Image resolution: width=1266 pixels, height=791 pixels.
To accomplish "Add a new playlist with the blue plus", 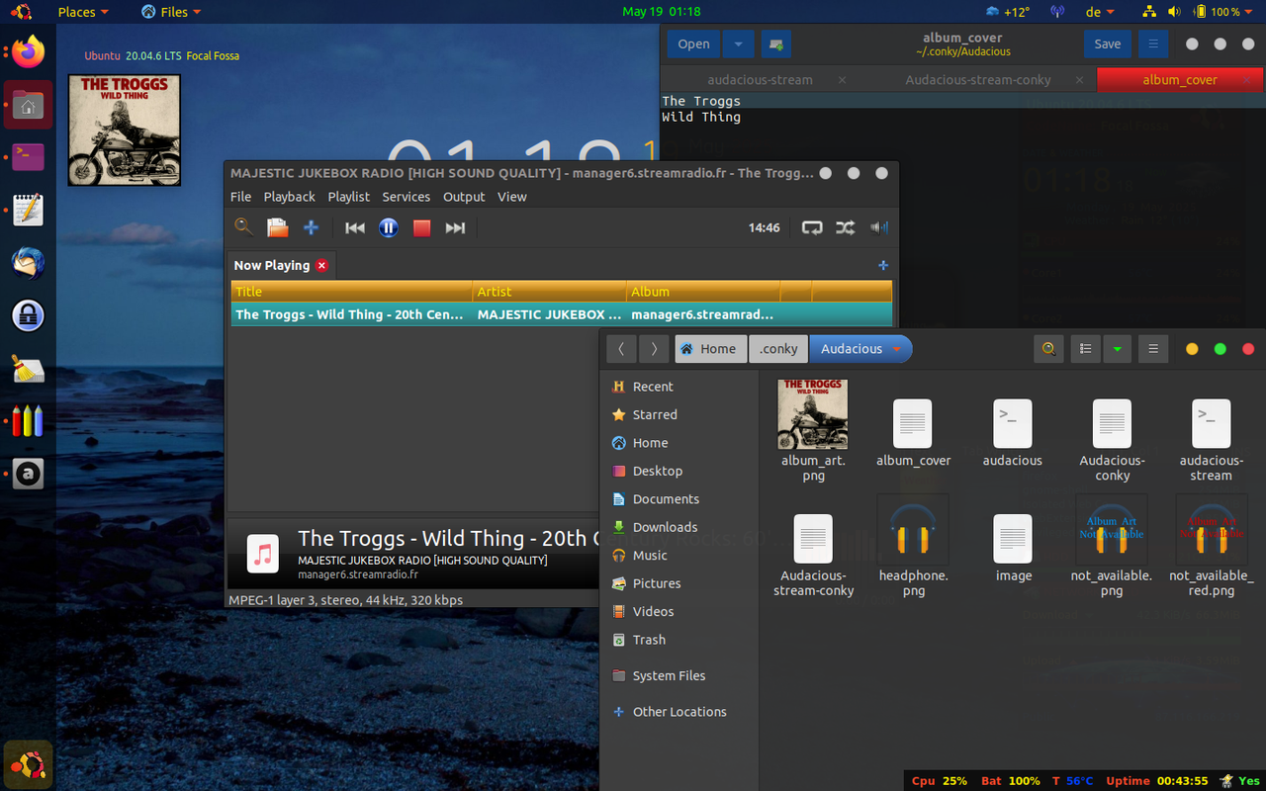I will pyautogui.click(x=883, y=265).
